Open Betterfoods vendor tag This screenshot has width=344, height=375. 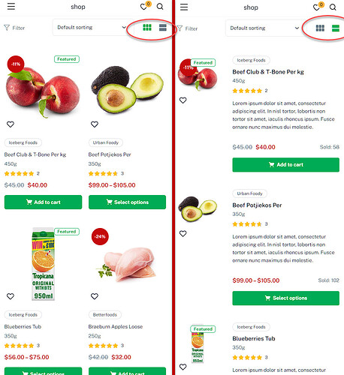(x=105, y=315)
